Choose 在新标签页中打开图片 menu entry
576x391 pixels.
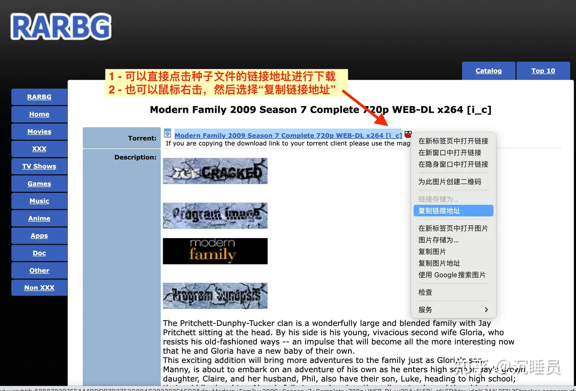(x=453, y=228)
